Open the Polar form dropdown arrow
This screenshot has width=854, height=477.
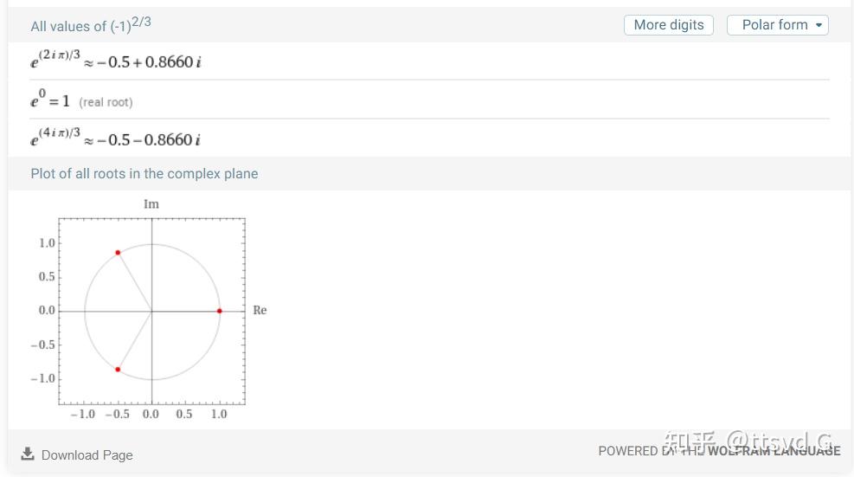(819, 25)
